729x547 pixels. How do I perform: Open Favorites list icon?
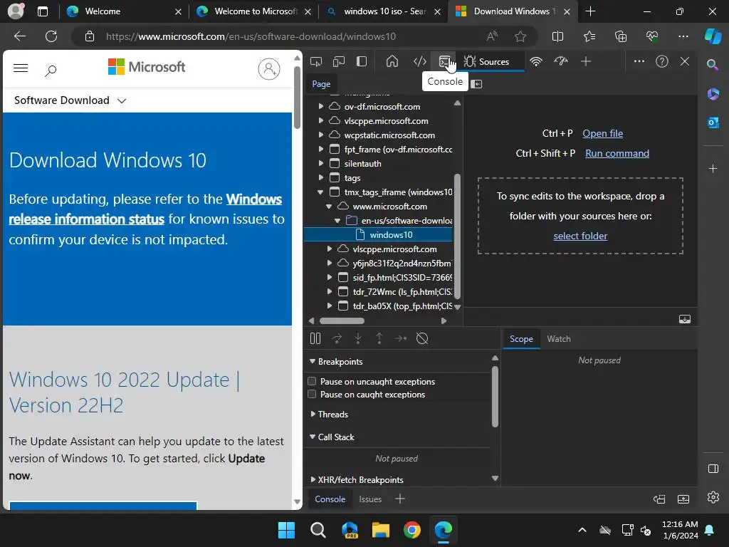(x=589, y=36)
